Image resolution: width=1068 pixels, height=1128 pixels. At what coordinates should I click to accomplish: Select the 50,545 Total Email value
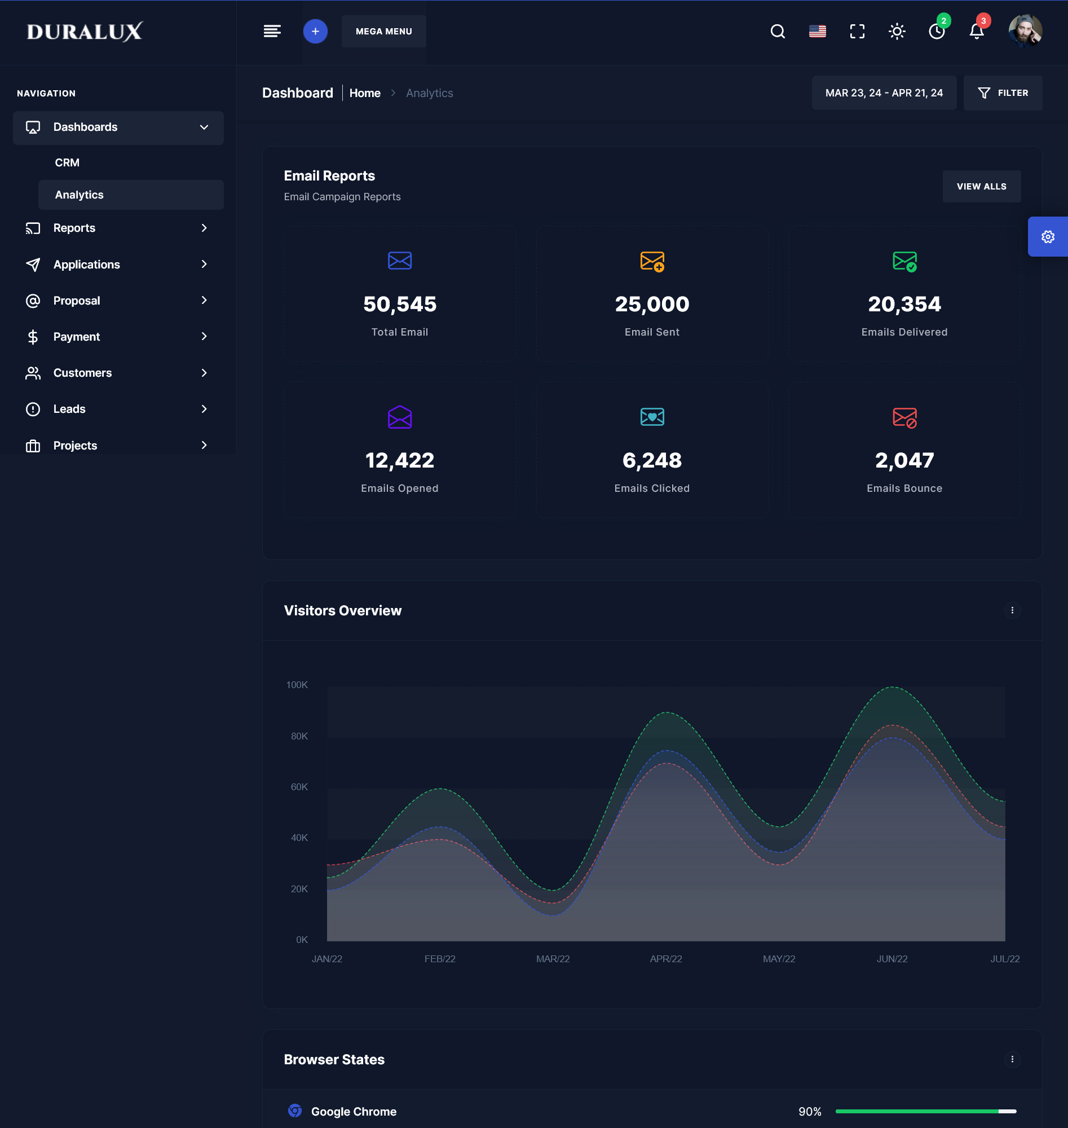(x=400, y=305)
